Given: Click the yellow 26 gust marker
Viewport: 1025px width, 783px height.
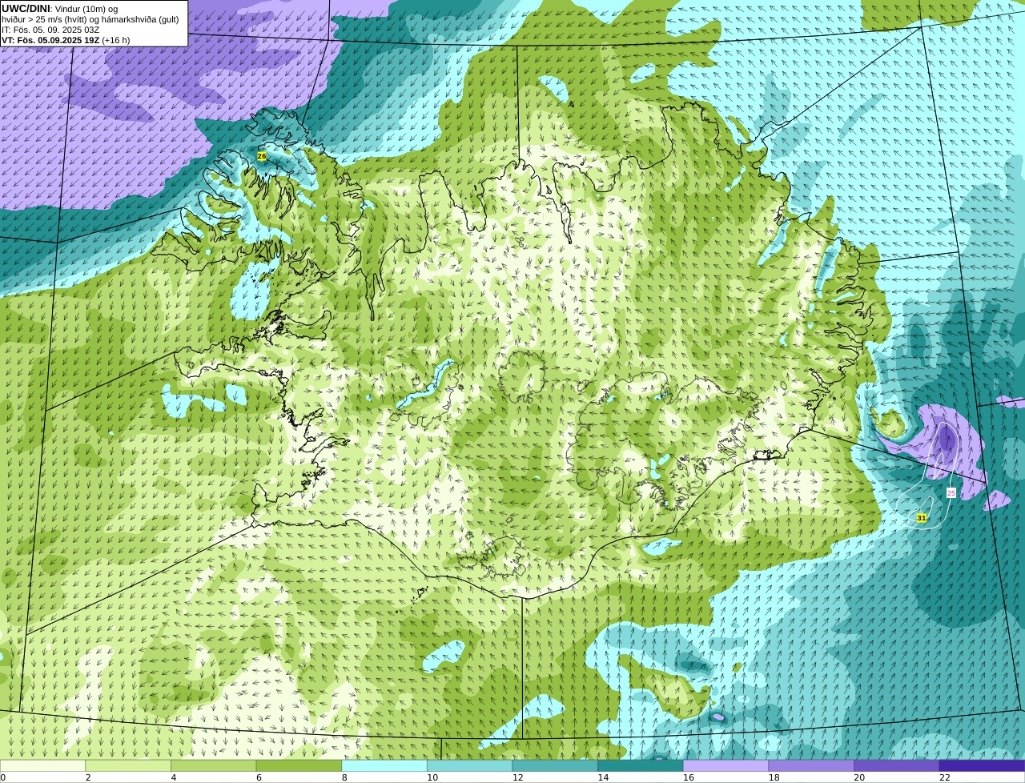Looking at the screenshot, I should click(262, 156).
